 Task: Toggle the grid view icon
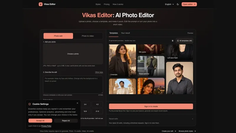click(x=173, y=41)
